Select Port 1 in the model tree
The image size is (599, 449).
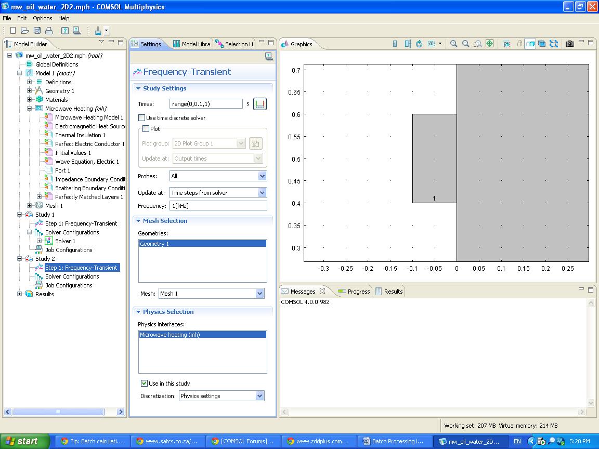62,170
